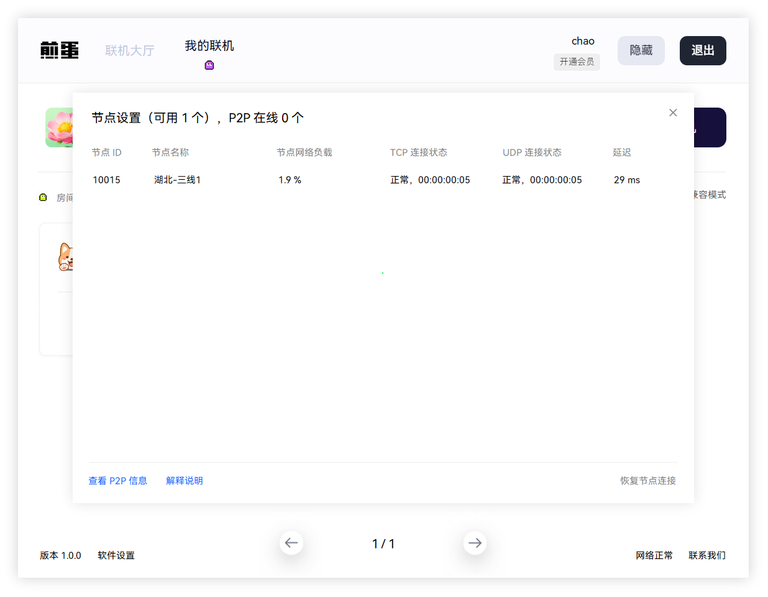Open the 解释说明 link
This screenshot has width=768, height=597.
(185, 480)
